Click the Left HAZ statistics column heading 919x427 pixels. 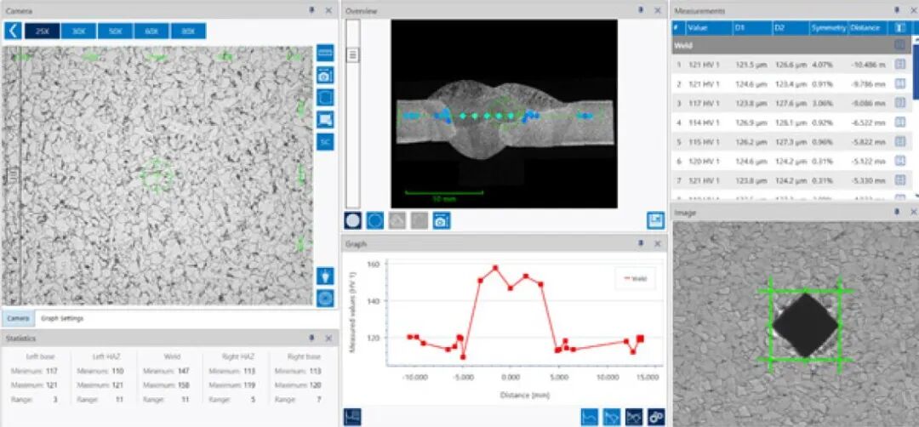click(x=106, y=356)
